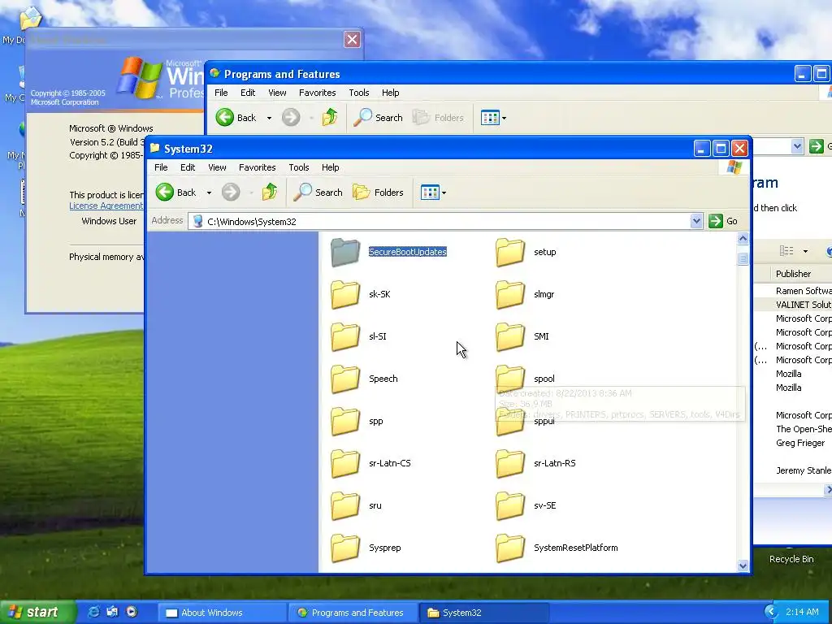
Task: Click Search in Programs and Features toolbar
Action: [x=378, y=117]
